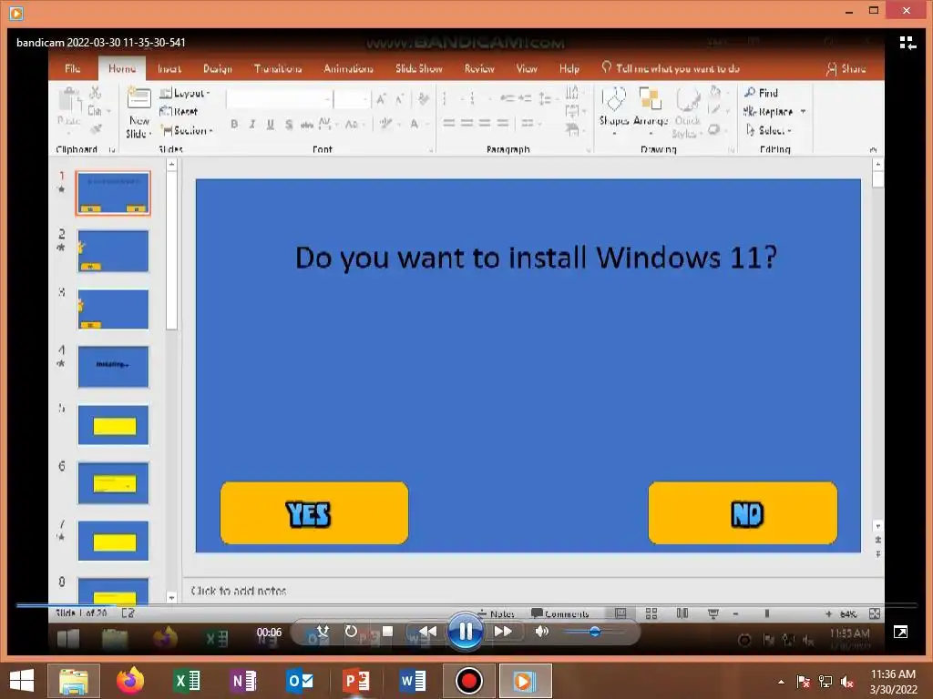933x699 pixels.
Task: Toggle the Comments pane in status bar
Action: click(x=560, y=613)
